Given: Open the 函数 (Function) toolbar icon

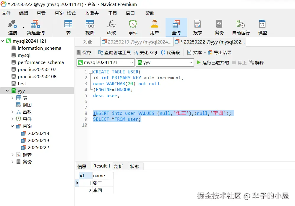Looking at the screenshot, I should coord(111,27).
